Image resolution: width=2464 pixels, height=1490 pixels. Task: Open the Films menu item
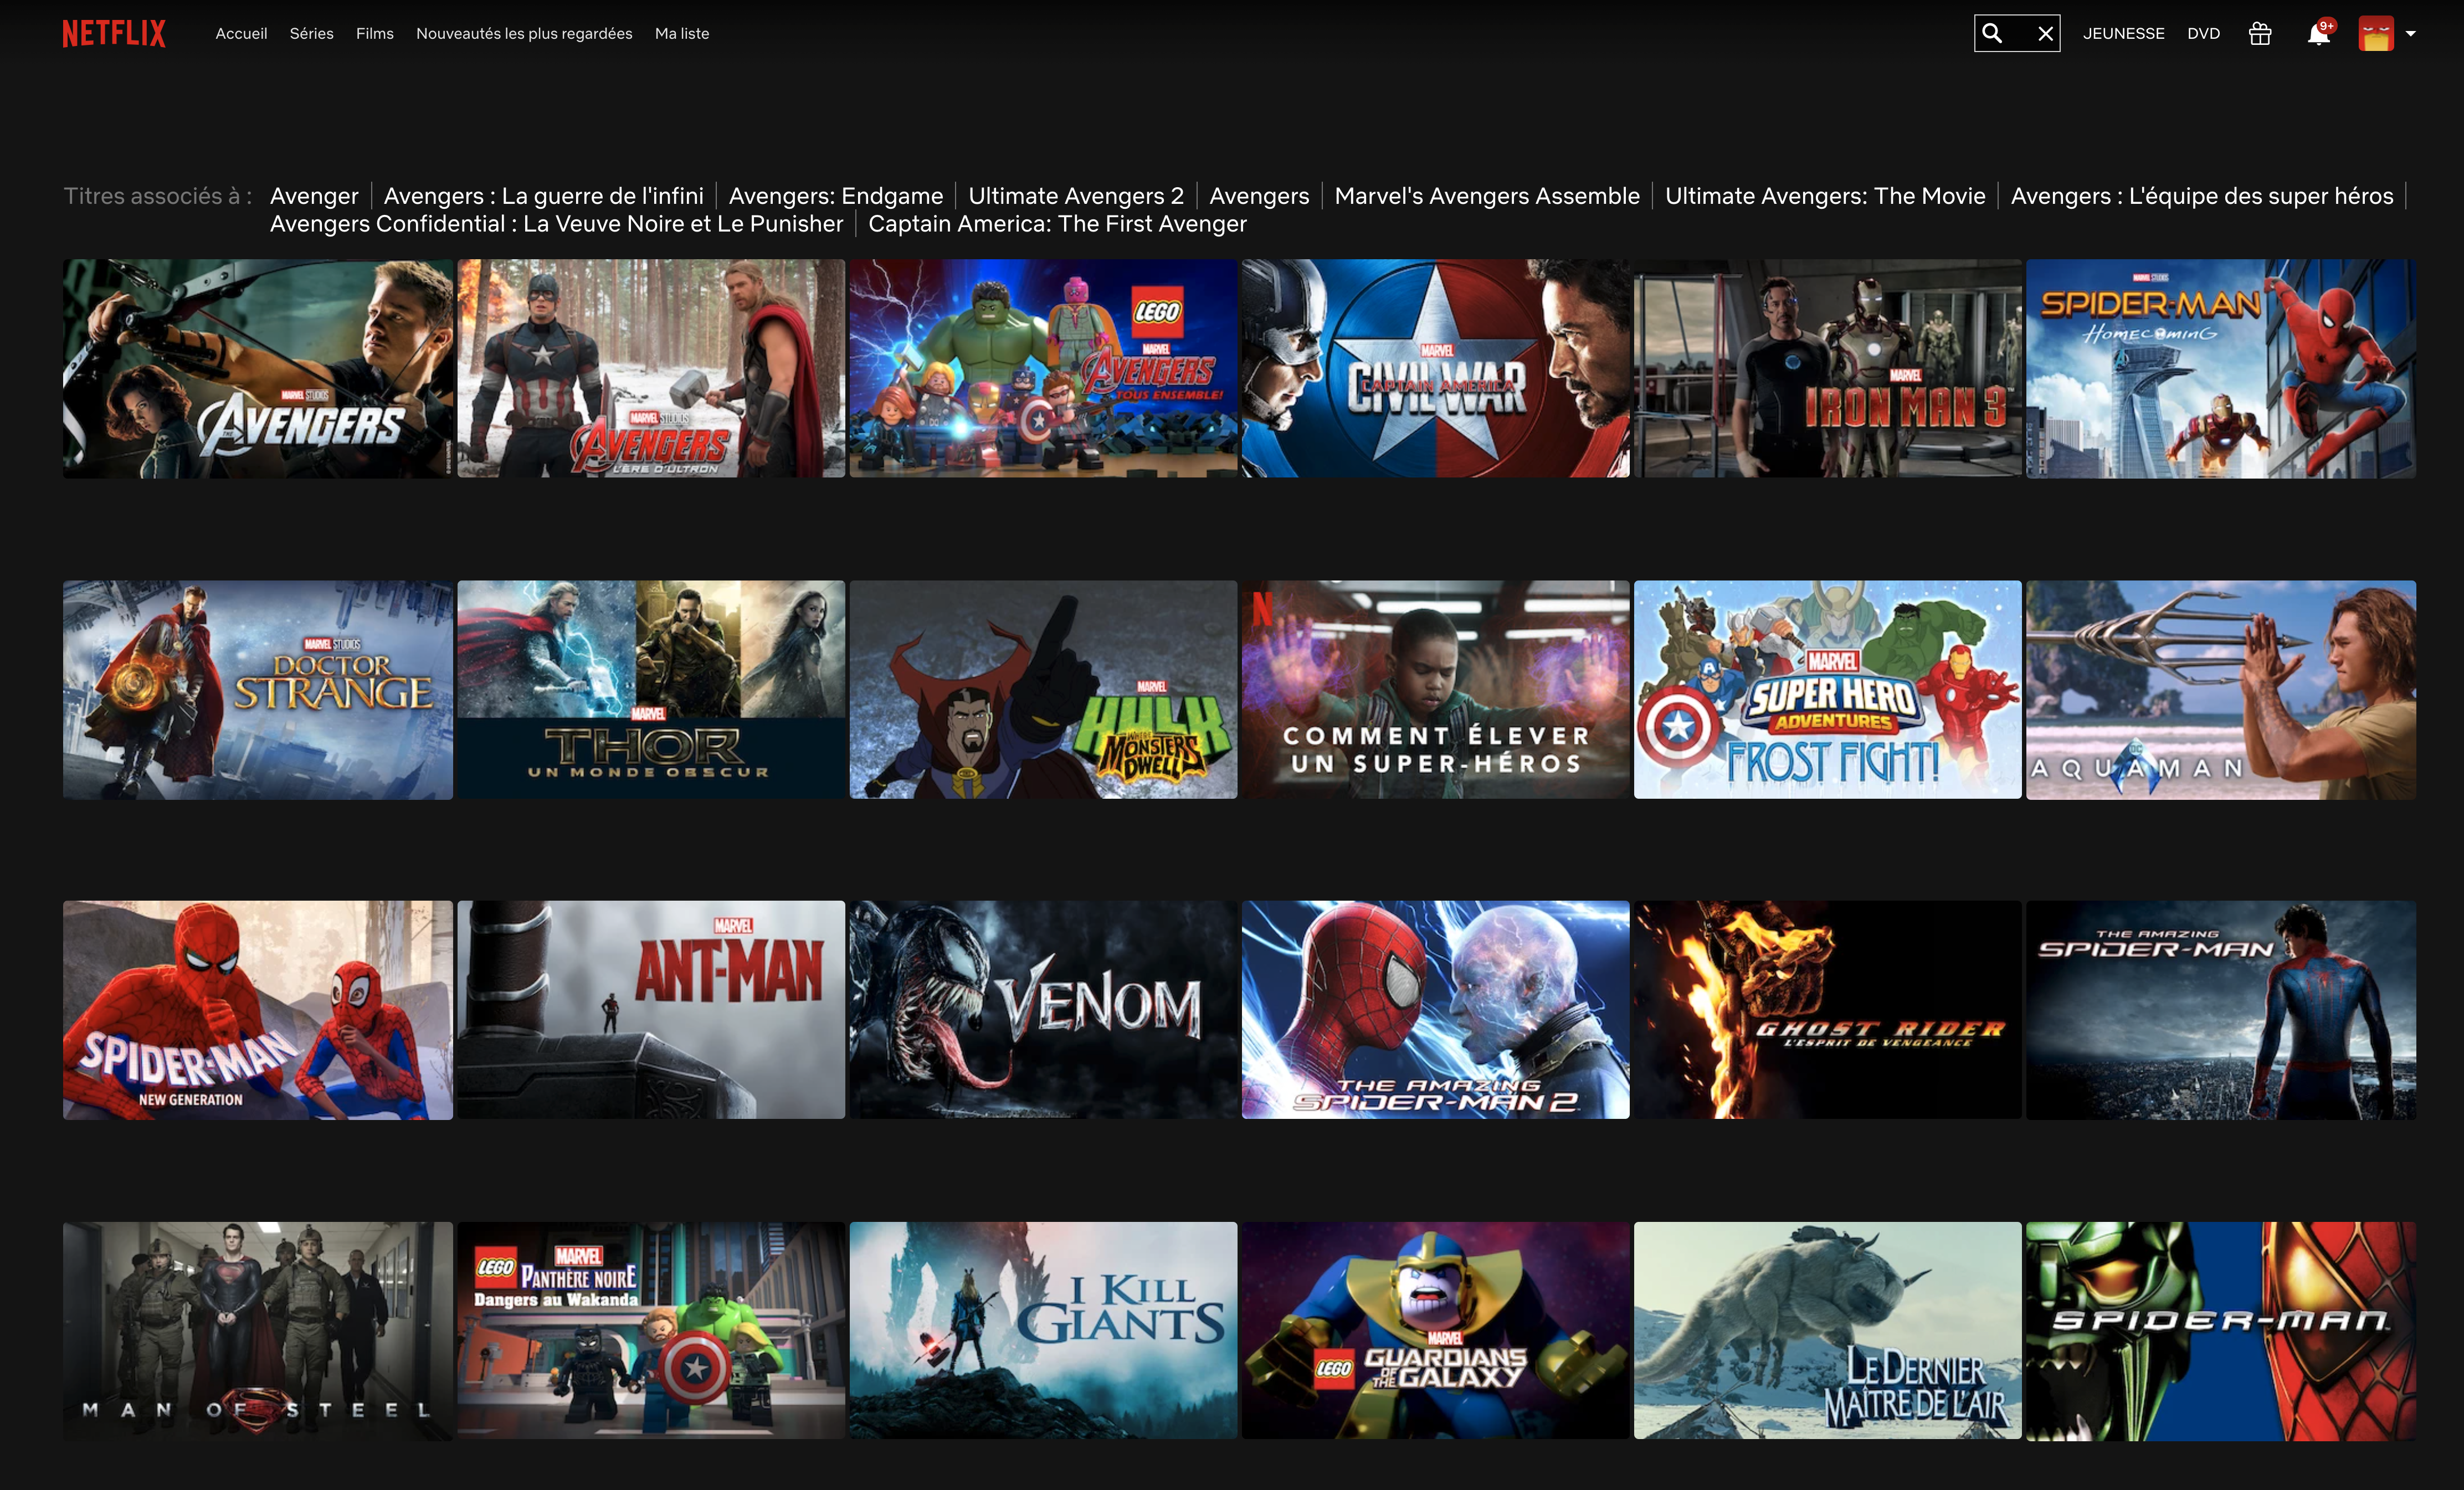click(x=374, y=33)
